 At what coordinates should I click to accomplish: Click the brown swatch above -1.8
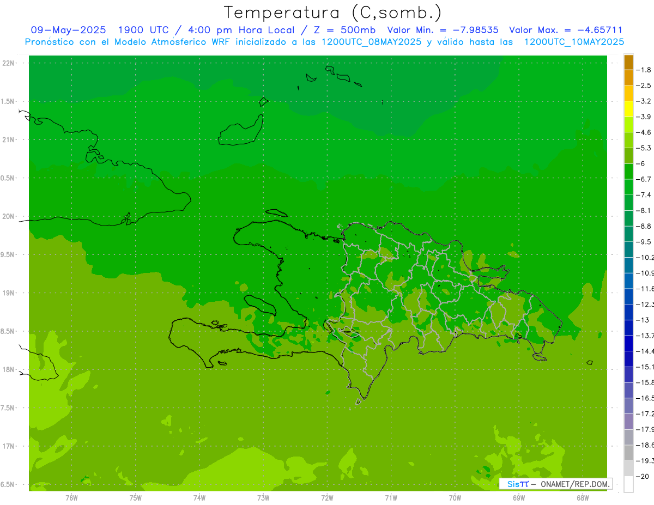[628, 62]
